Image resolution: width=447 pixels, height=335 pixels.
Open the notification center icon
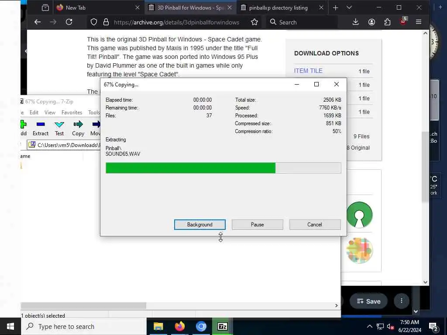433,327
